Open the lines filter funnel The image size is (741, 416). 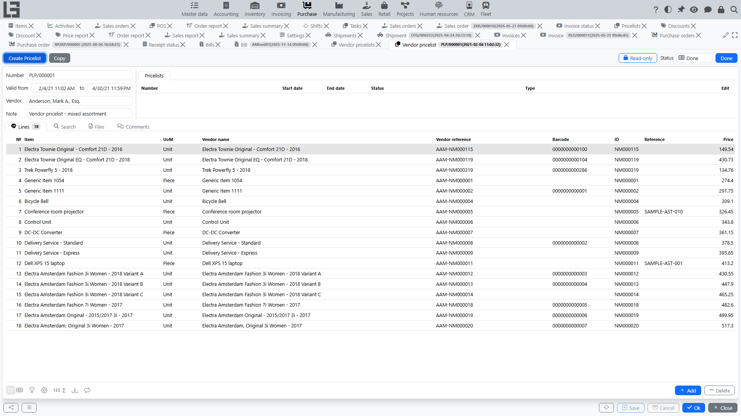(32, 390)
